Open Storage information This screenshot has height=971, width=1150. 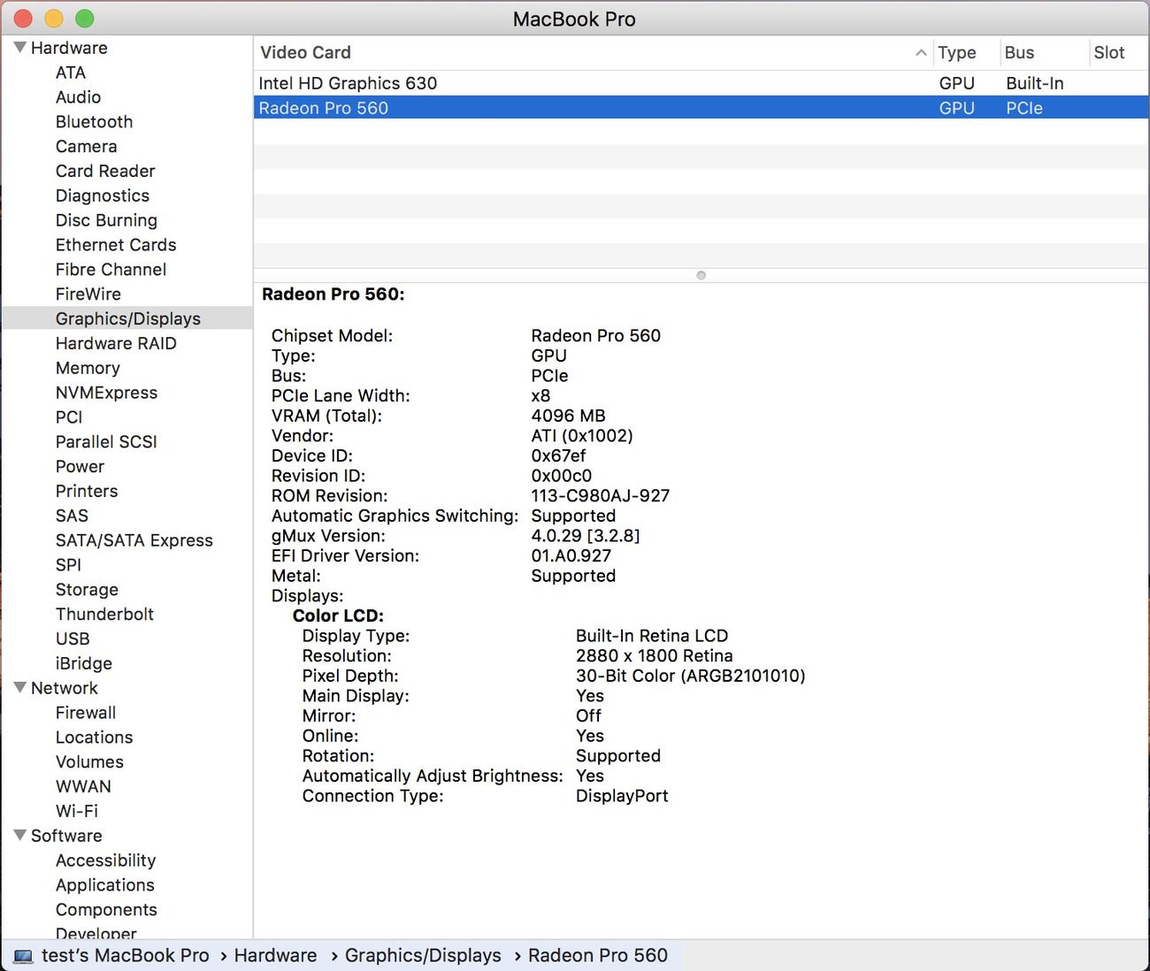(x=87, y=590)
